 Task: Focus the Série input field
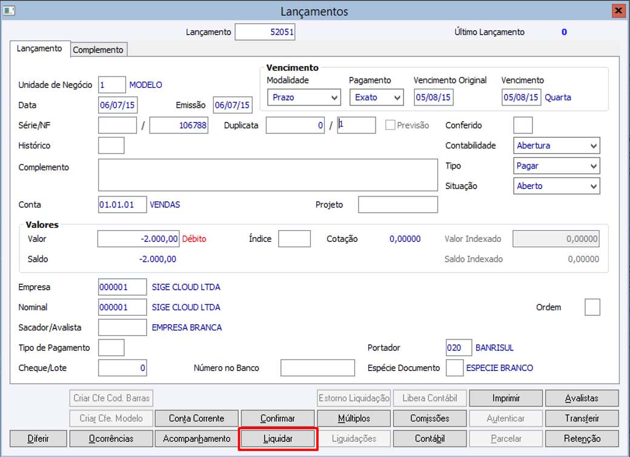[118, 125]
